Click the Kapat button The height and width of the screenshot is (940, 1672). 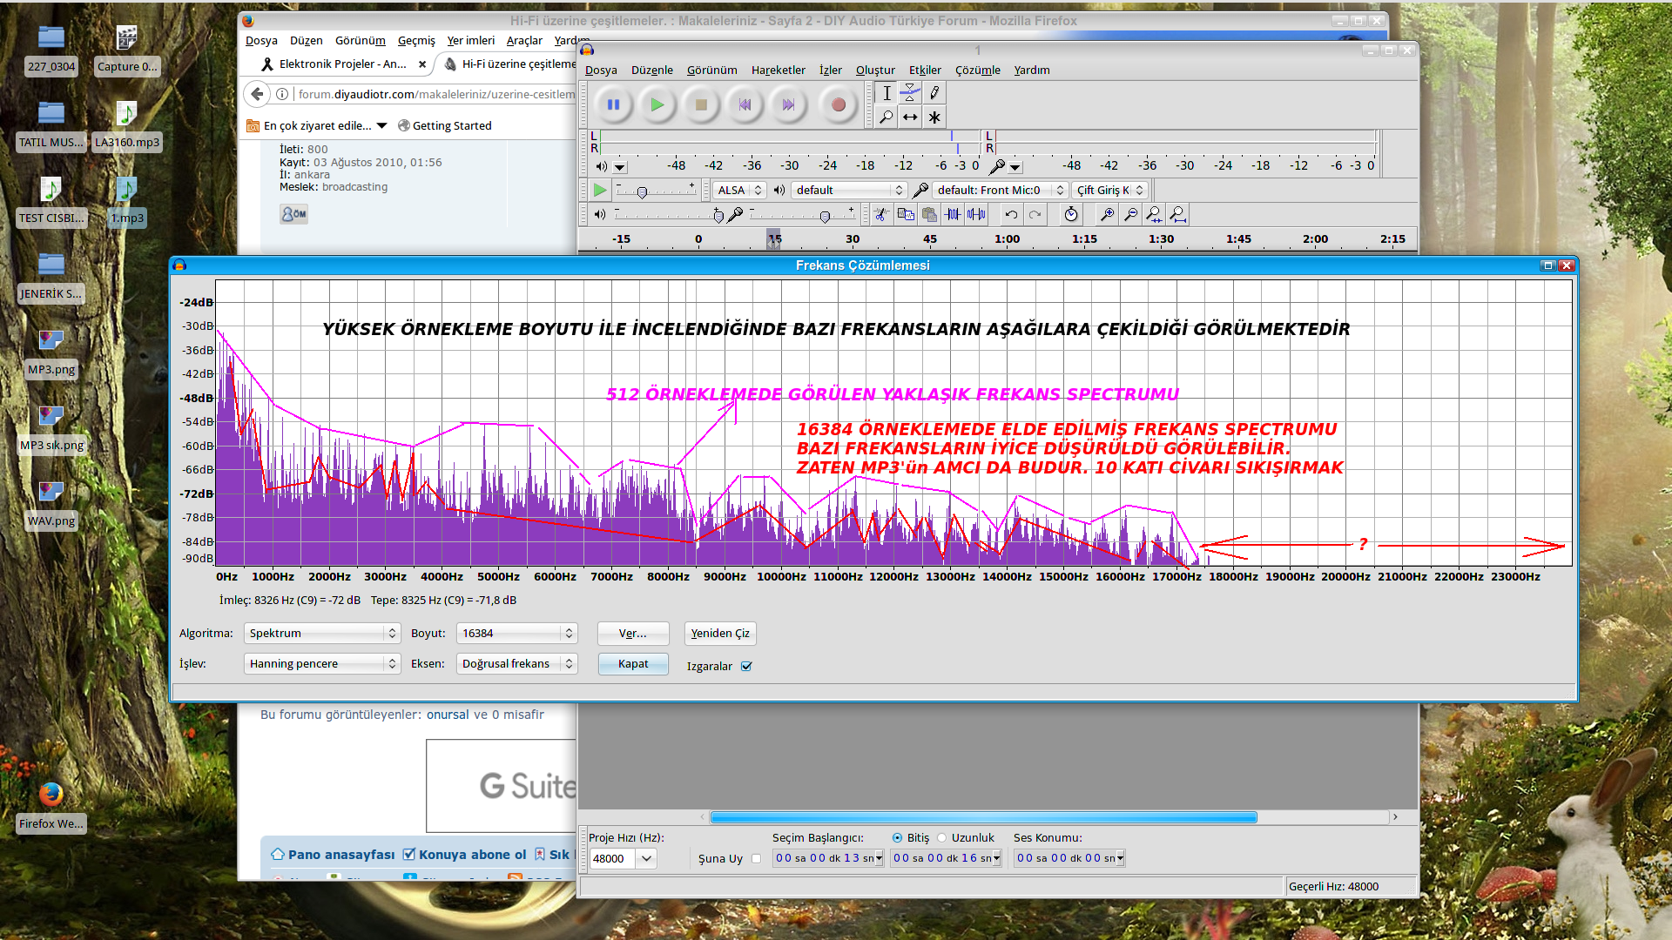click(633, 664)
